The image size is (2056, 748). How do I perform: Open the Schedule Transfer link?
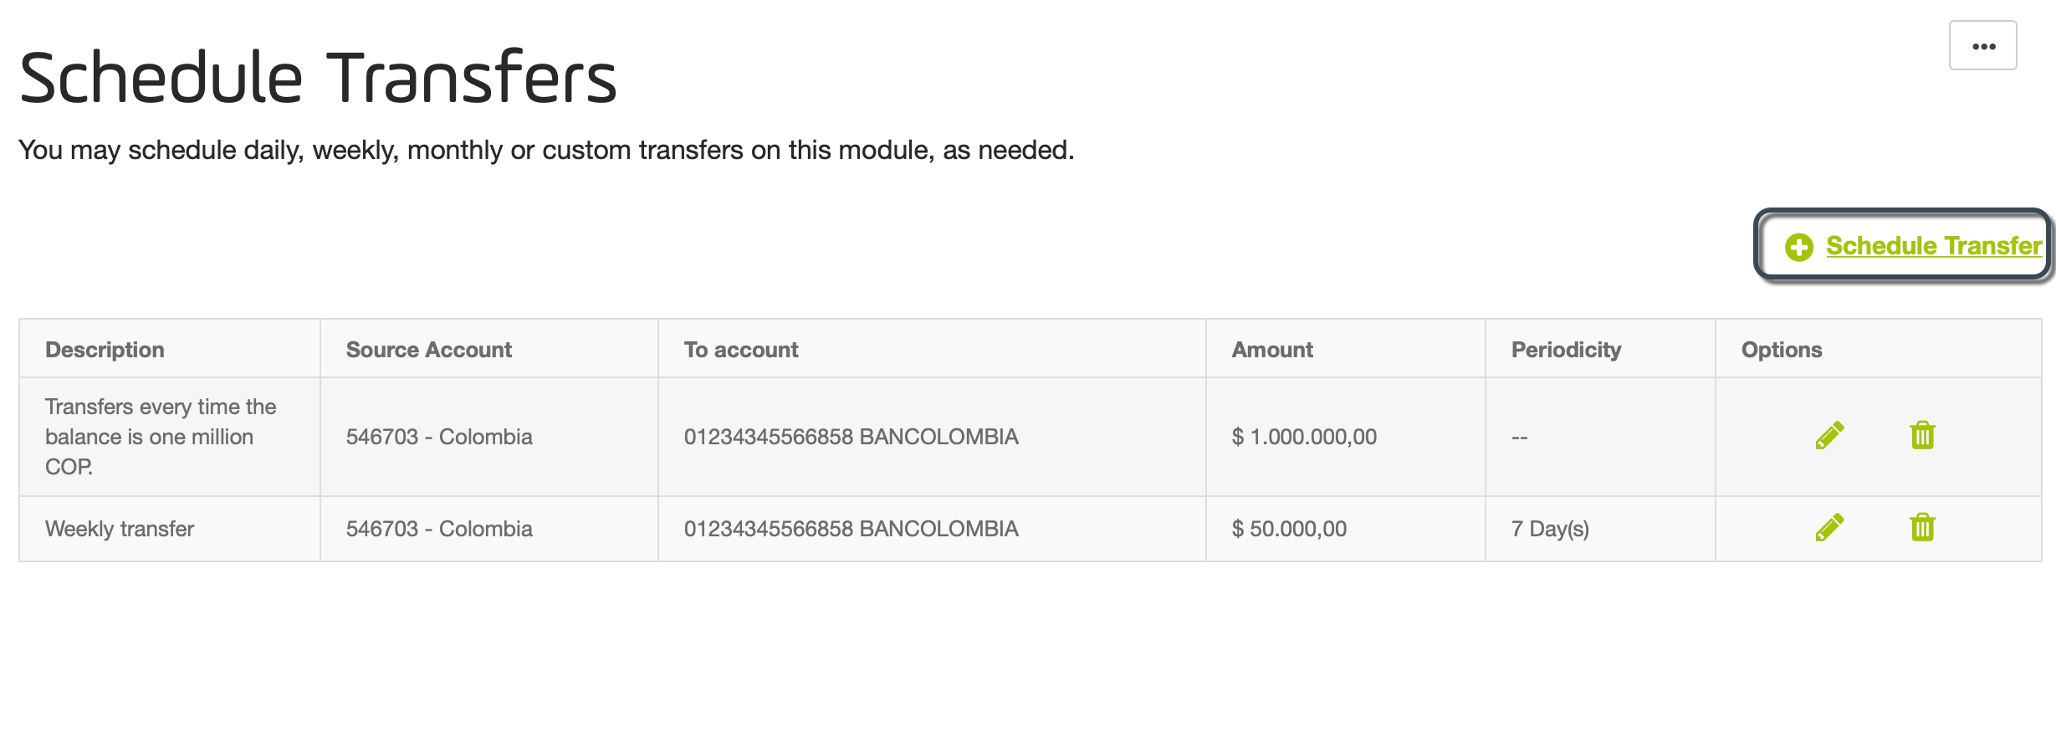tap(1934, 246)
